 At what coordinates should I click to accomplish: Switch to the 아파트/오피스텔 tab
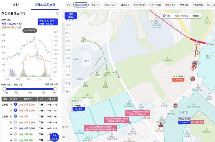point(45,5)
